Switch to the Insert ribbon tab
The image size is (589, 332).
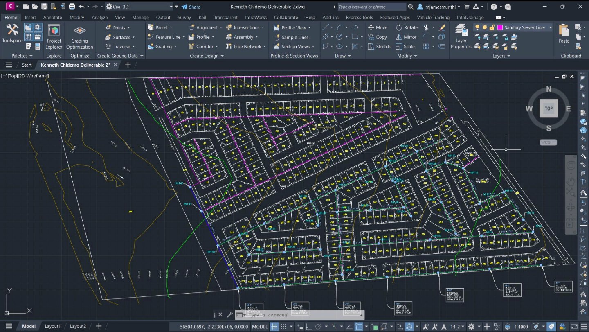pyautogui.click(x=30, y=17)
